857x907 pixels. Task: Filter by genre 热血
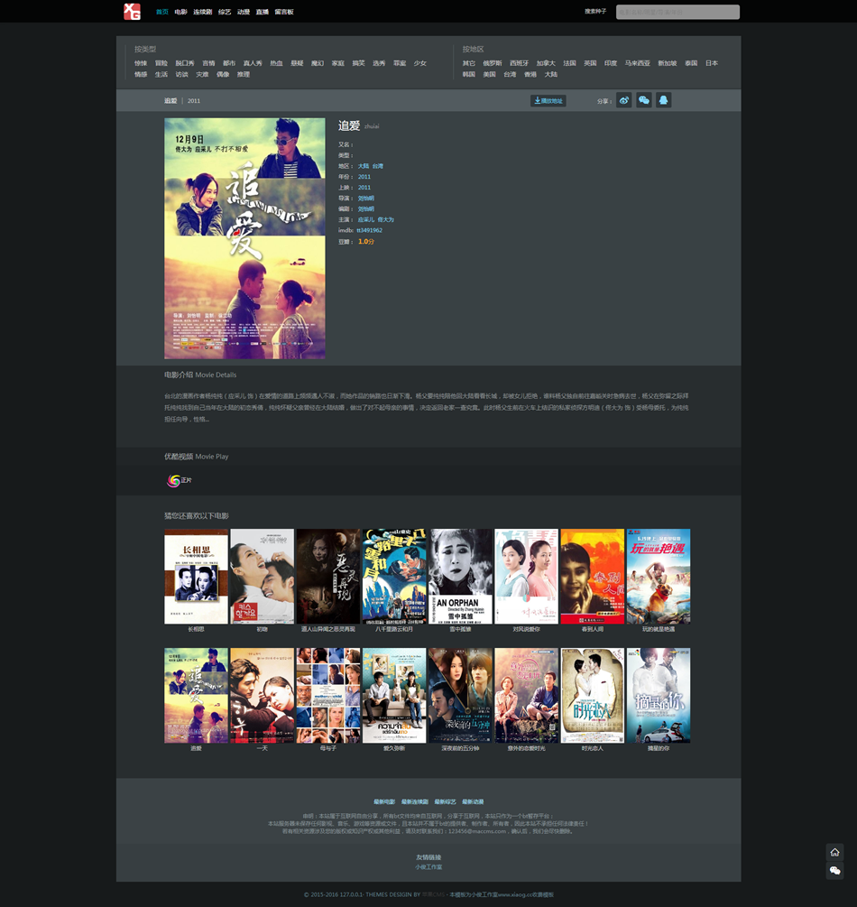(276, 64)
